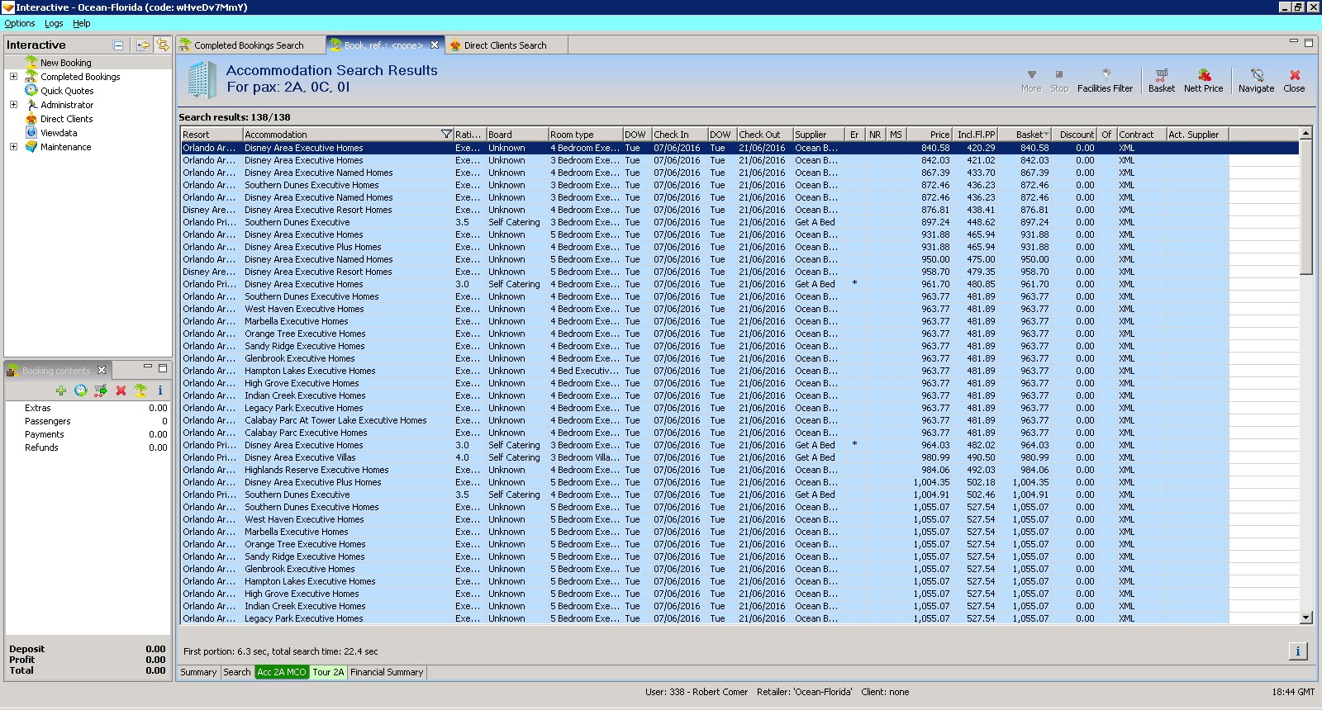This screenshot has height=710, width=1322.
Task: Select Direct Clients in the tree
Action: point(66,119)
